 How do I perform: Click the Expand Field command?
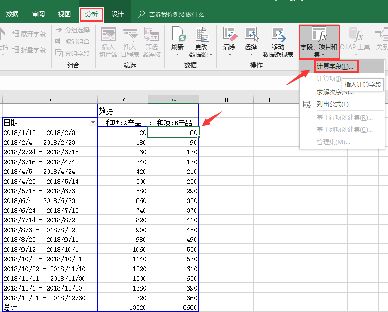tap(29, 34)
